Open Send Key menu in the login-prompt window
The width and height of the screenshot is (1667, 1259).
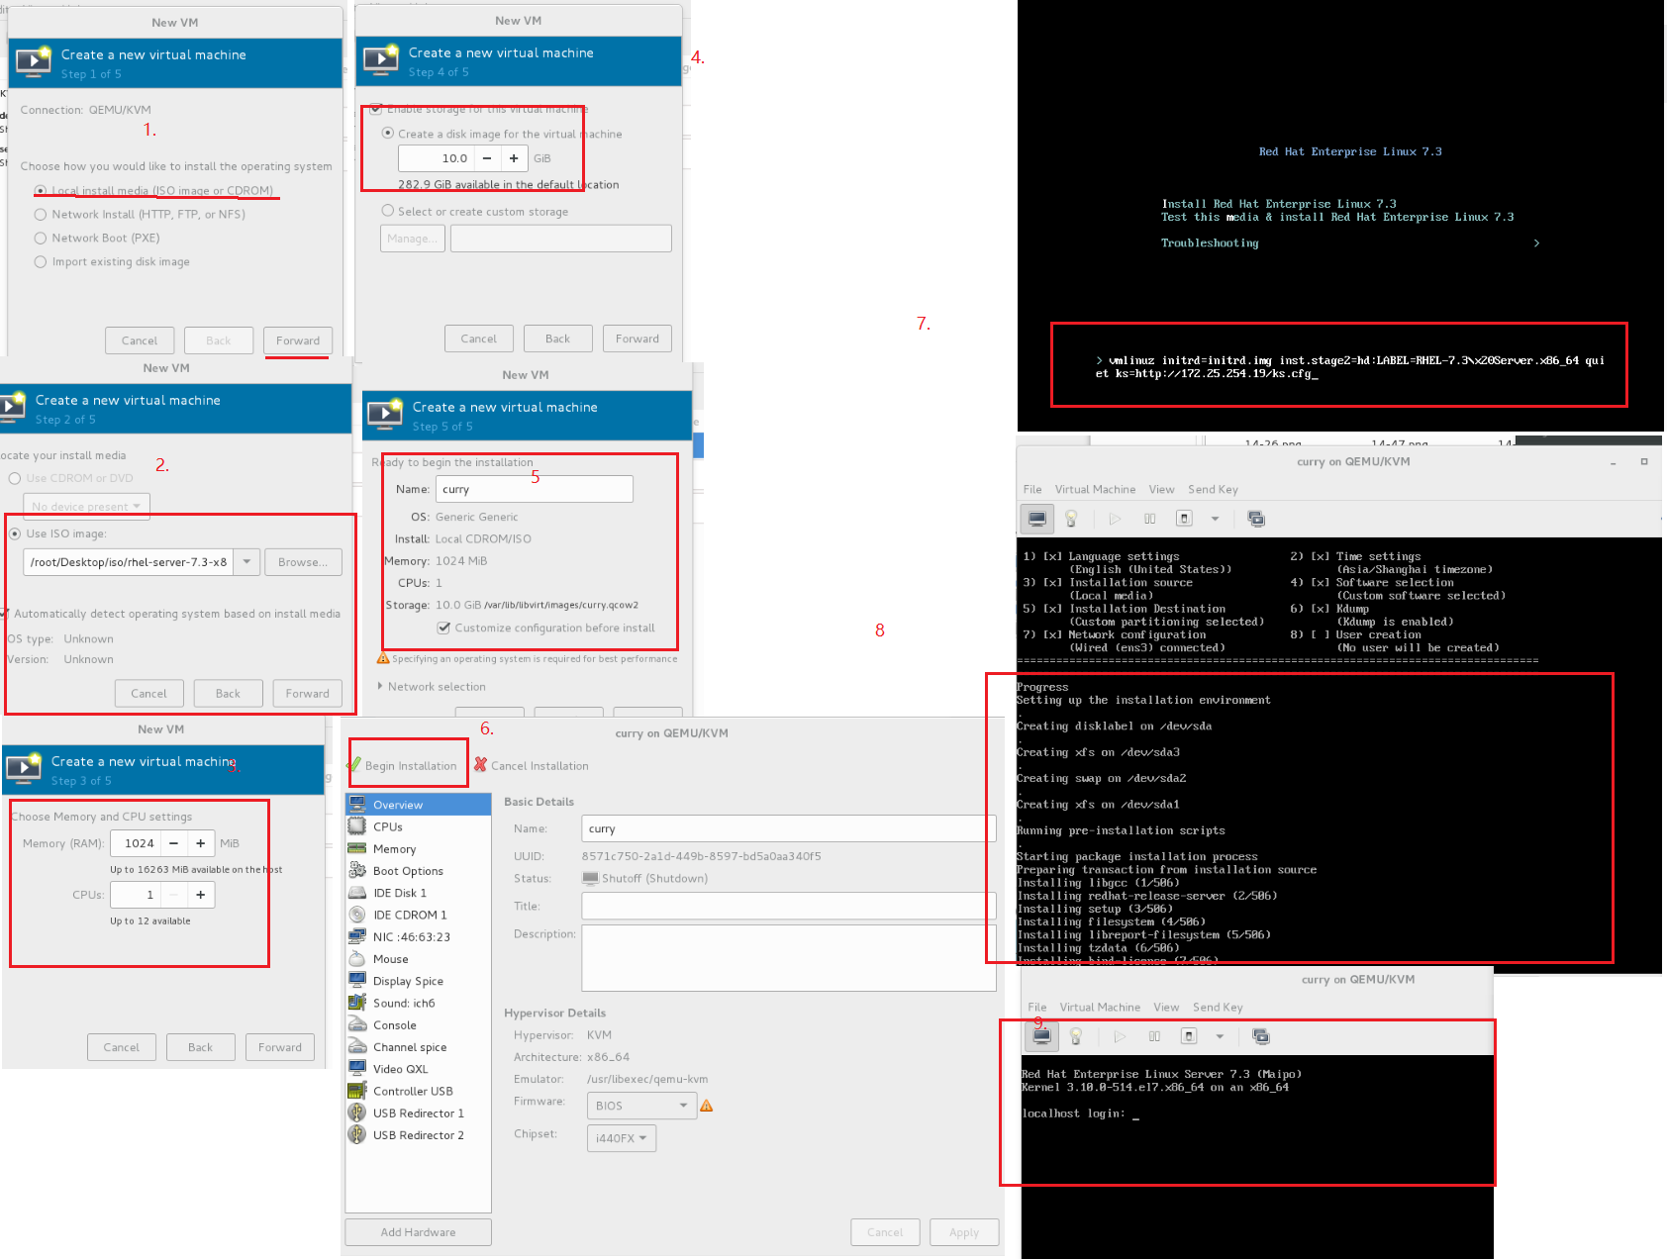click(1218, 1008)
